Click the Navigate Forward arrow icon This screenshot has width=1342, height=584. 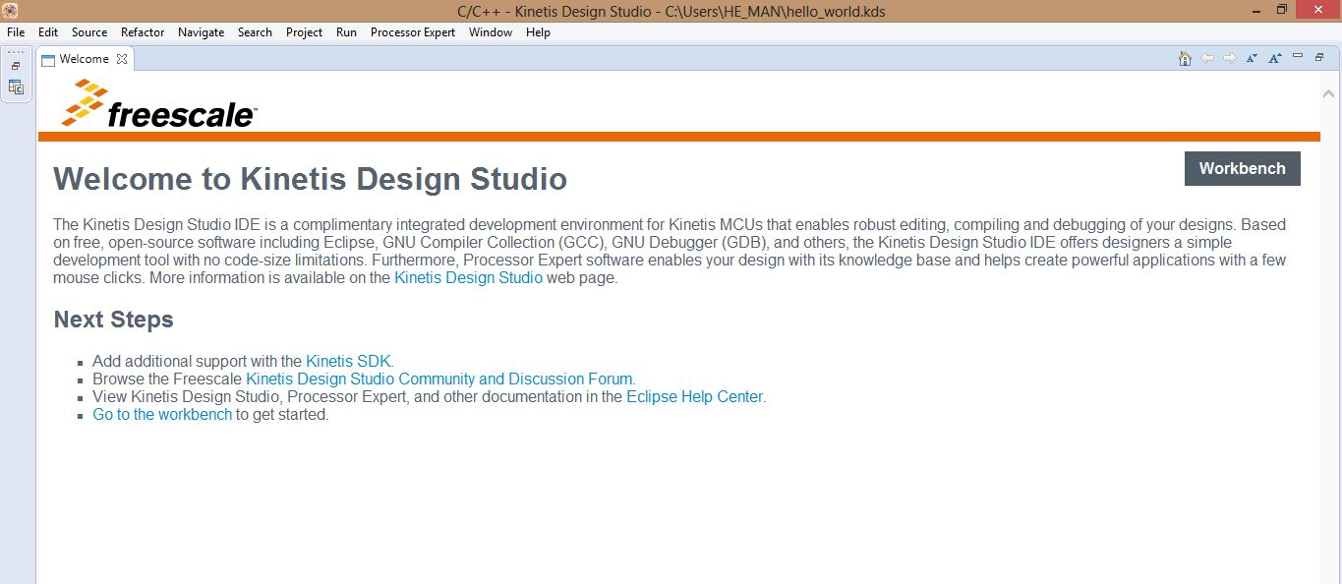coord(1229,59)
